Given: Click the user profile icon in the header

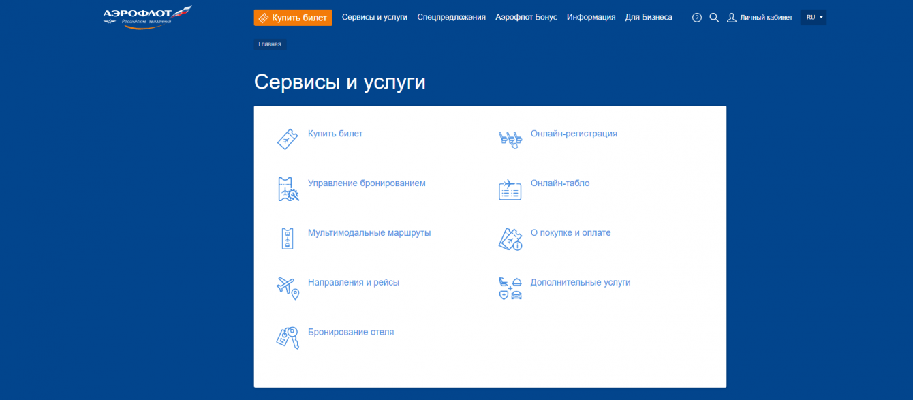Looking at the screenshot, I should (x=732, y=18).
